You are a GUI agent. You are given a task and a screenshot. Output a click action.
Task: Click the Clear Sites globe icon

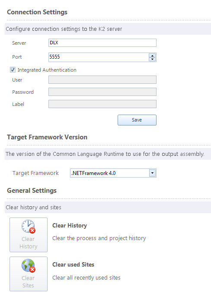point(29,266)
